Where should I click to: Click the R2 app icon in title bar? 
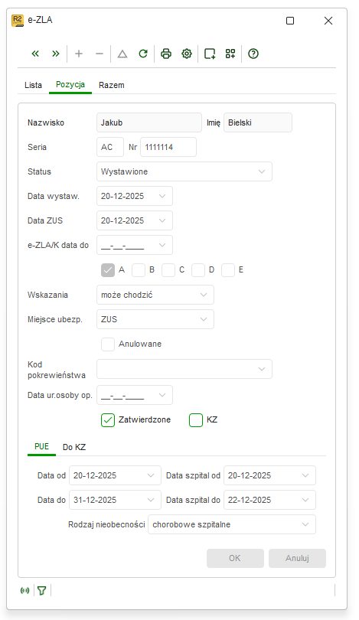pyautogui.click(x=18, y=21)
